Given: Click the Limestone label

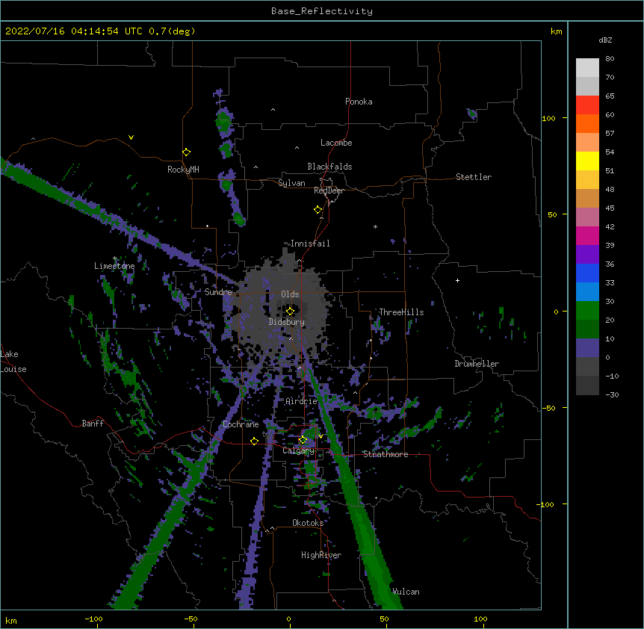Looking at the screenshot, I should click(x=114, y=266).
